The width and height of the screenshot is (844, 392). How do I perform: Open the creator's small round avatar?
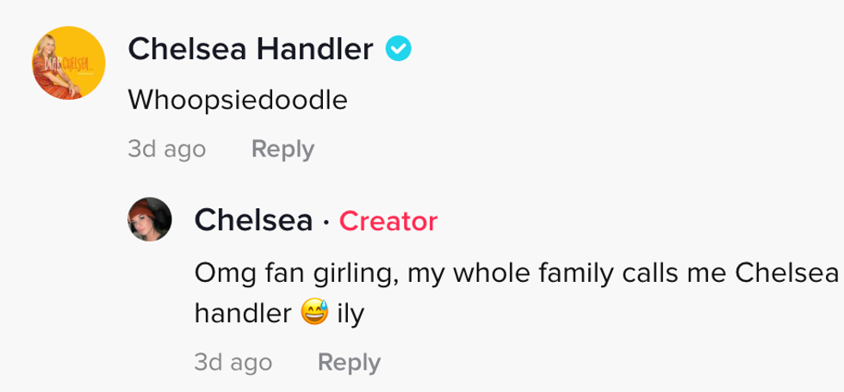click(150, 219)
